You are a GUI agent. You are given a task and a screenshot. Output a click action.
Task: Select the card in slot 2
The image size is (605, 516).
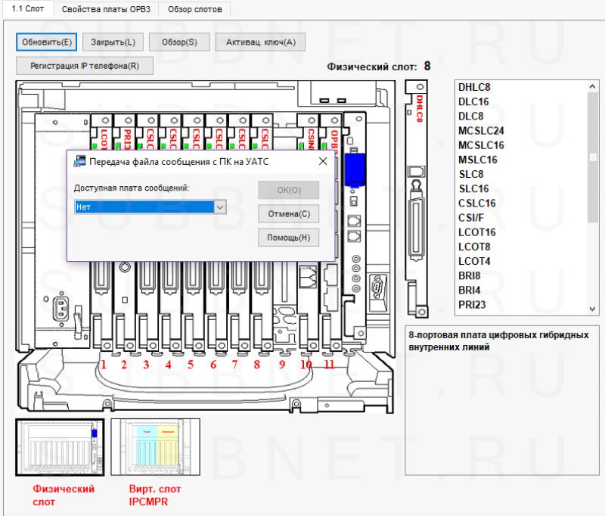(x=125, y=303)
